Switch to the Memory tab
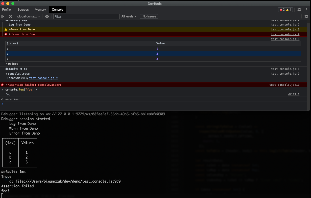This screenshot has height=198, width=311. (40, 10)
